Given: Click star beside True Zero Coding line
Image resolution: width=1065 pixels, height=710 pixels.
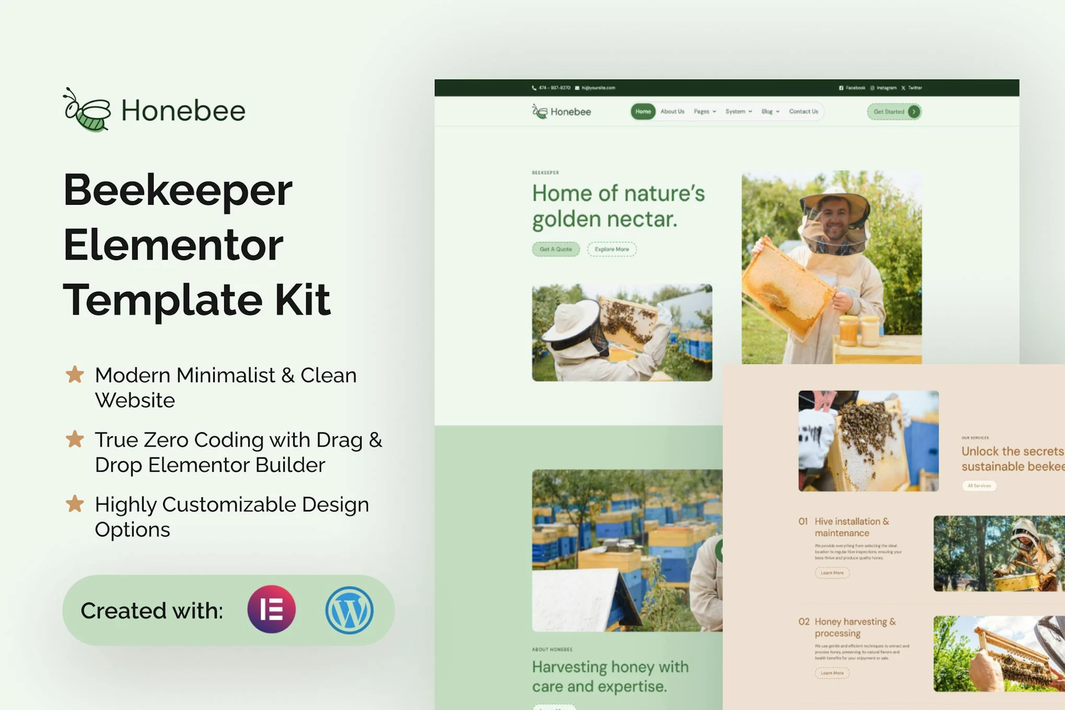Looking at the screenshot, I should (75, 439).
